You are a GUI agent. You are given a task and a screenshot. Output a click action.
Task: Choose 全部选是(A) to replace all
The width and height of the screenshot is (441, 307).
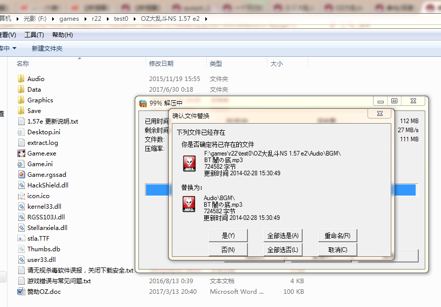(x=283, y=236)
